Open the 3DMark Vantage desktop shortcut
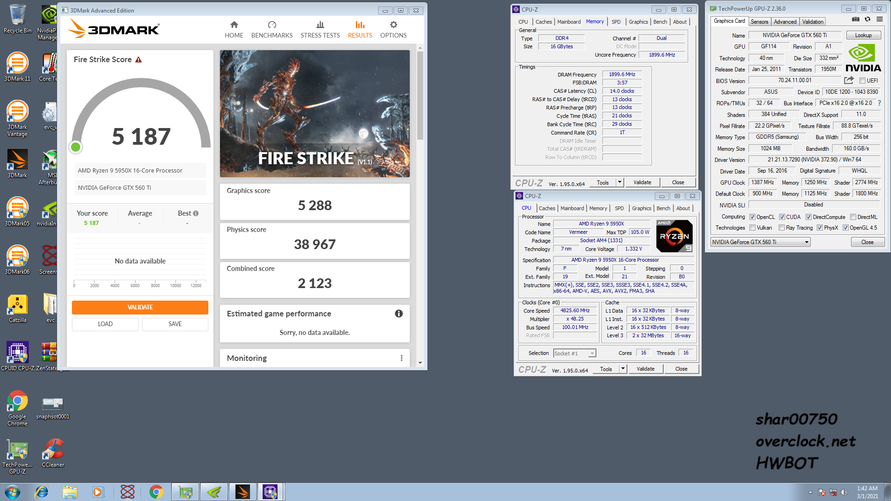The width and height of the screenshot is (891, 501). tap(17, 119)
